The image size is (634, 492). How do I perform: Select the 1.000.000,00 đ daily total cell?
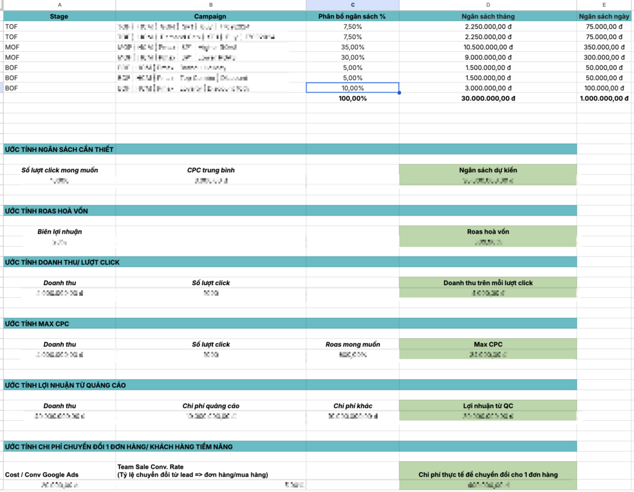[x=604, y=99]
